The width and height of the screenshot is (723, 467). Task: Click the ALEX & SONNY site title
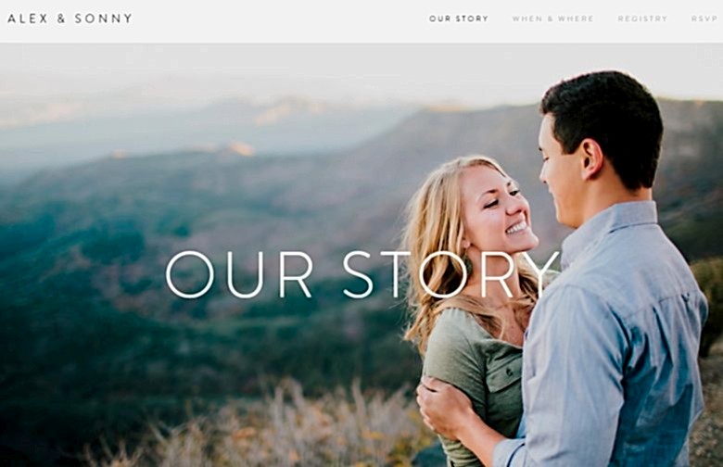70,19
